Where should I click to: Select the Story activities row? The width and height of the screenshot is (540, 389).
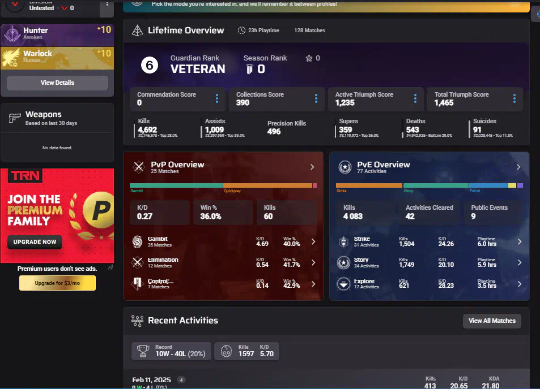(429, 263)
